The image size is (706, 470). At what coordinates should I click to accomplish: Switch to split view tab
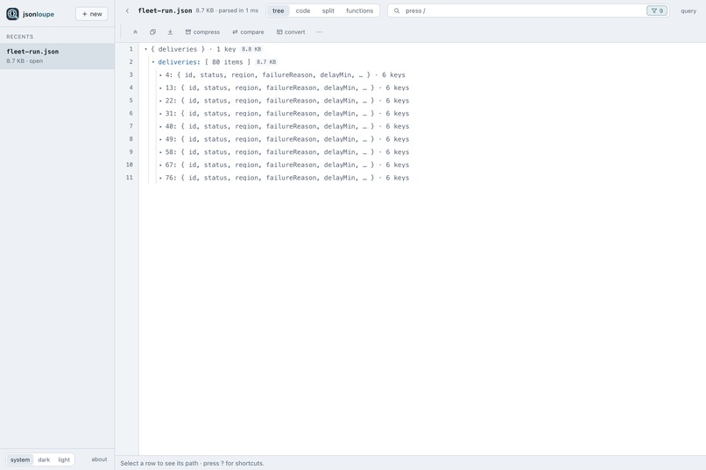click(x=328, y=11)
